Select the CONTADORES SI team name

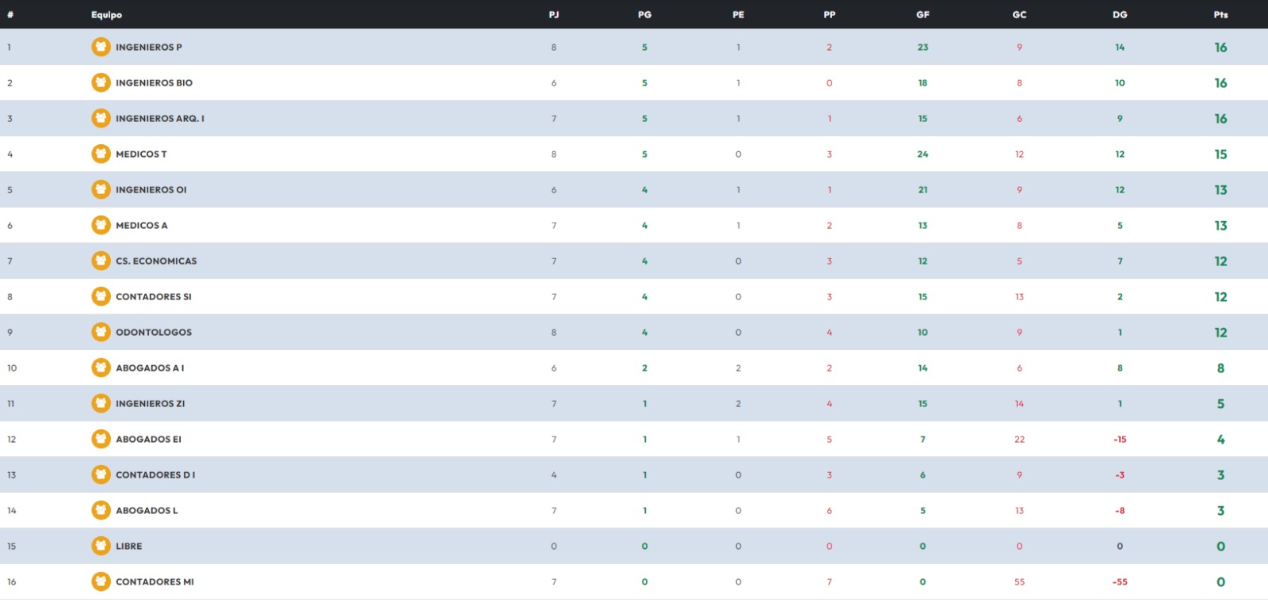153,296
